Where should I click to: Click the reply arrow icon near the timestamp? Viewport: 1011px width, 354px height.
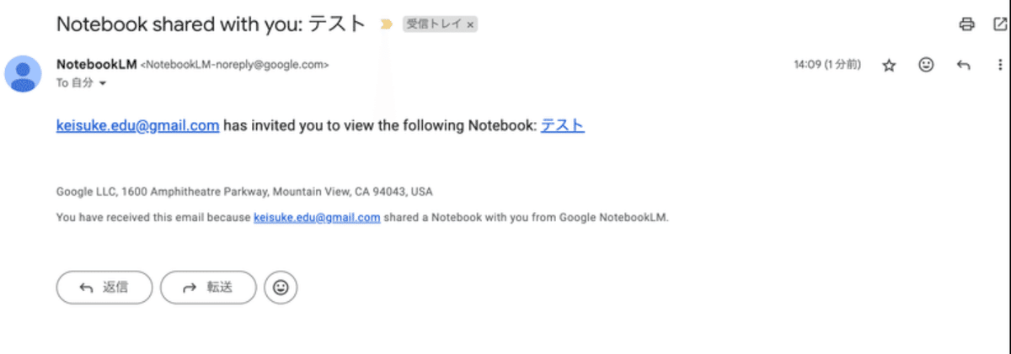[964, 65]
